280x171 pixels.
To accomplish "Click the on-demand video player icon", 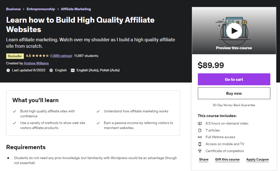I will point(200,123).
